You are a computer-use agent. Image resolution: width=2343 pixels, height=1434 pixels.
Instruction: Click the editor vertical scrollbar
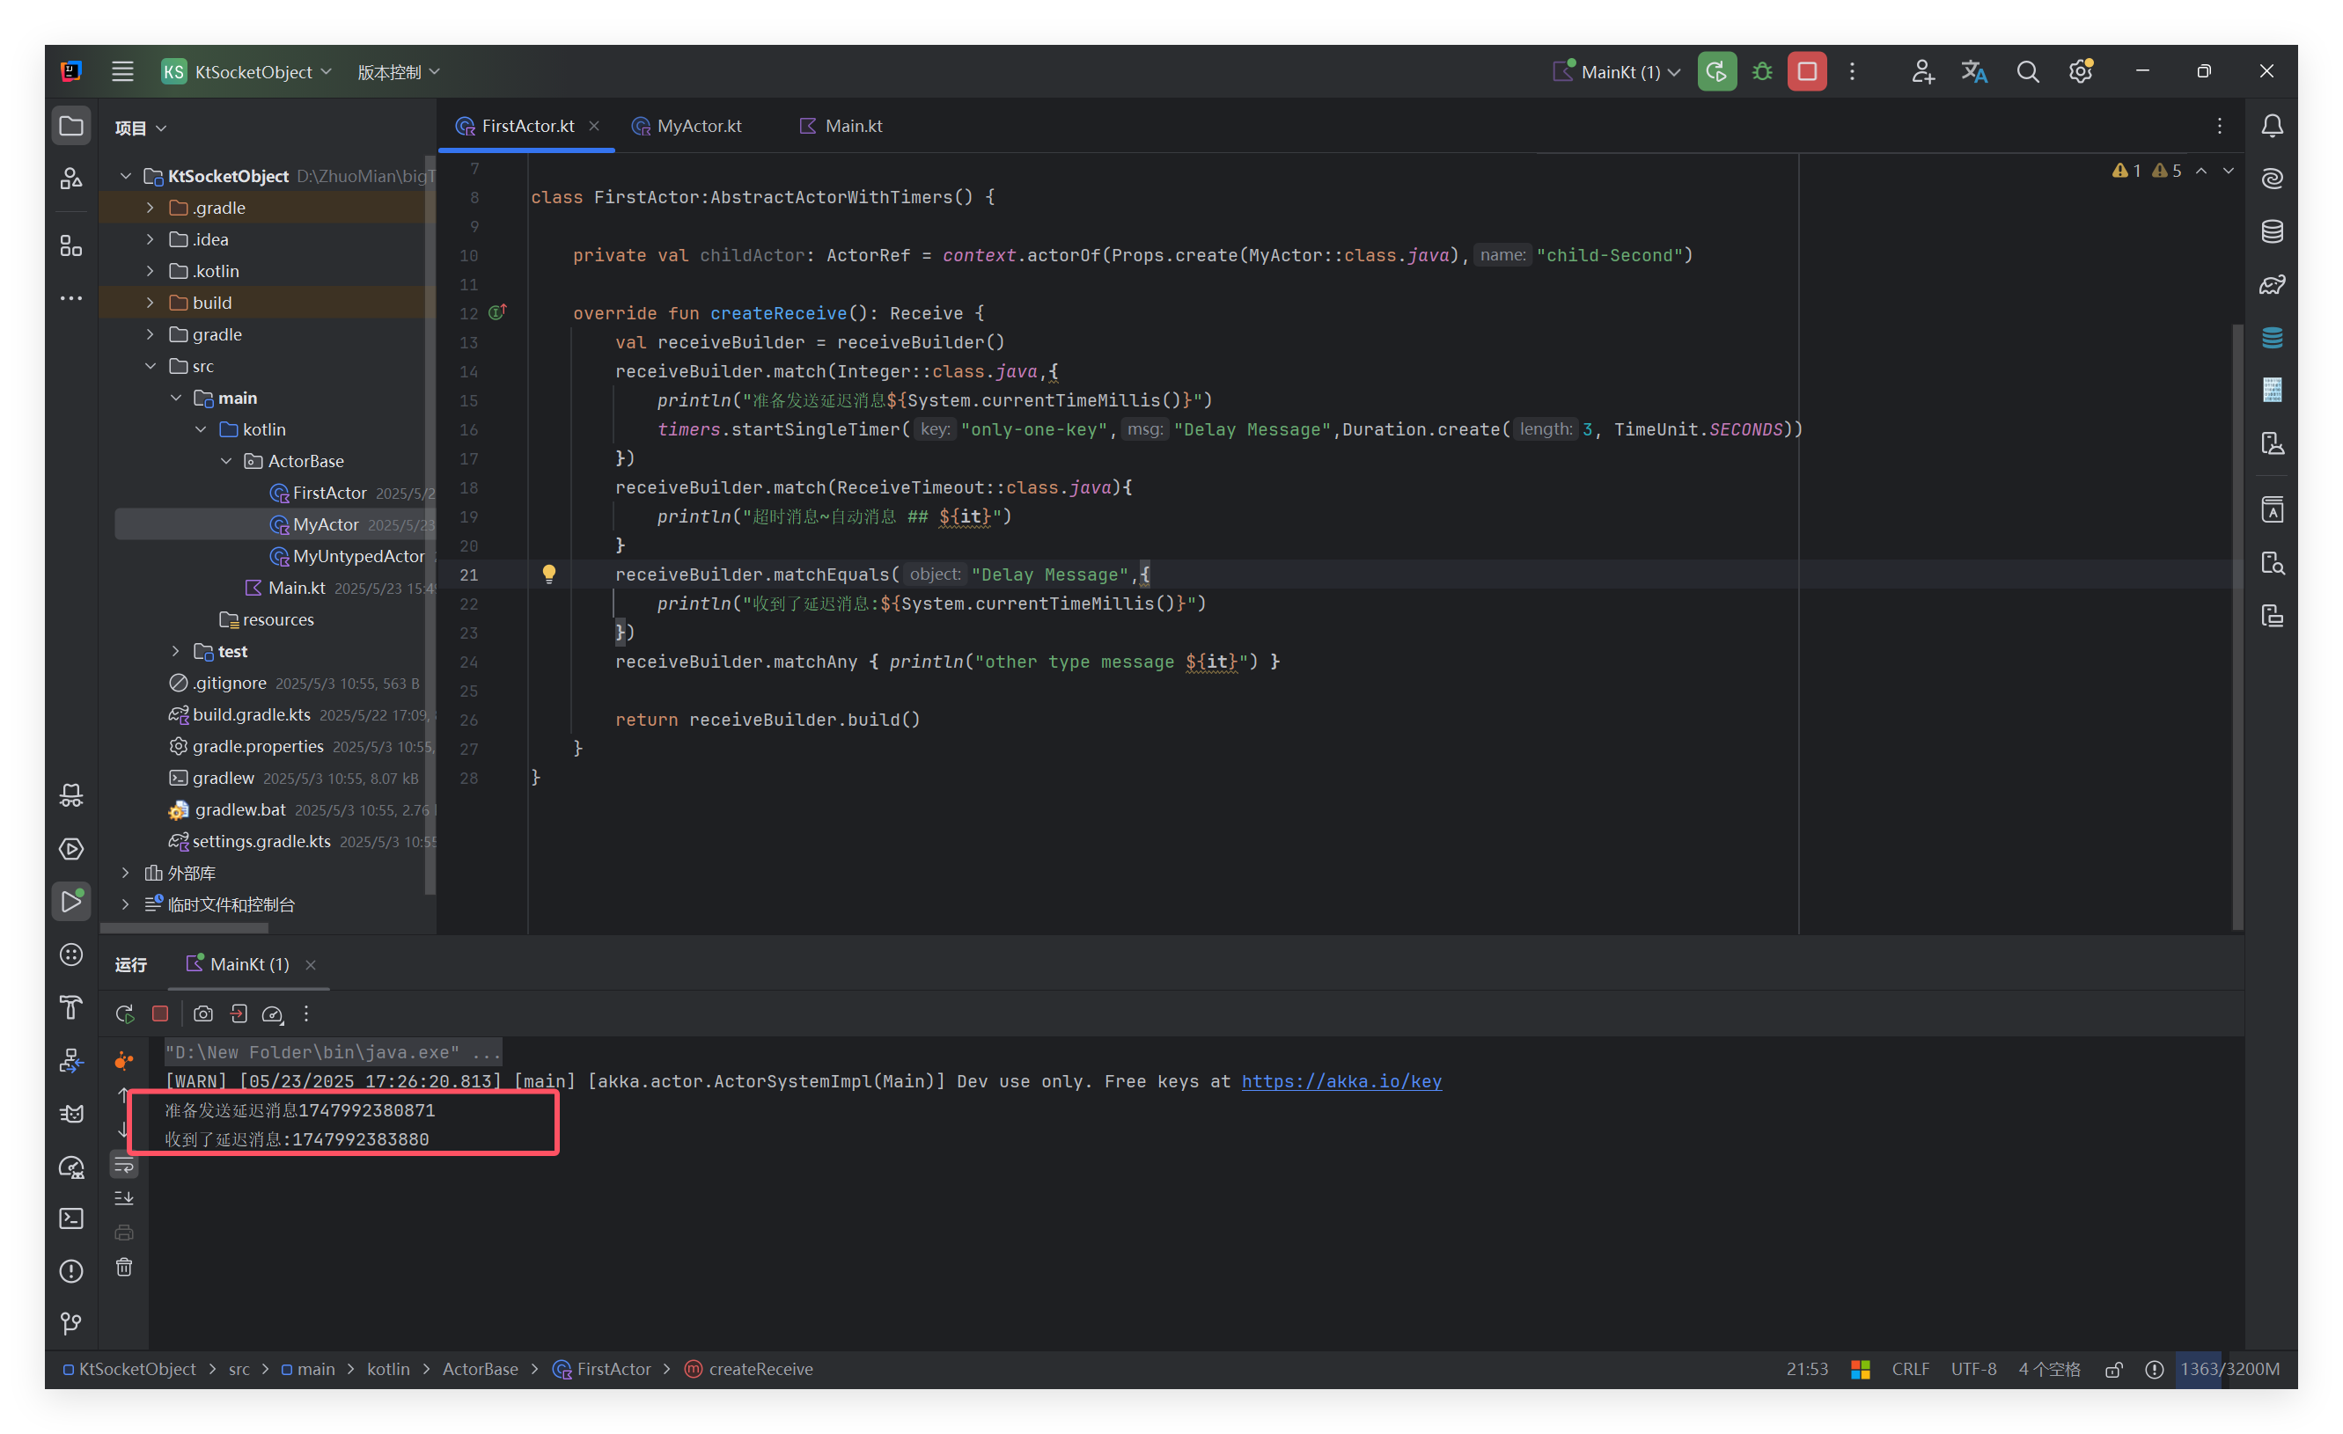pos(2237,627)
